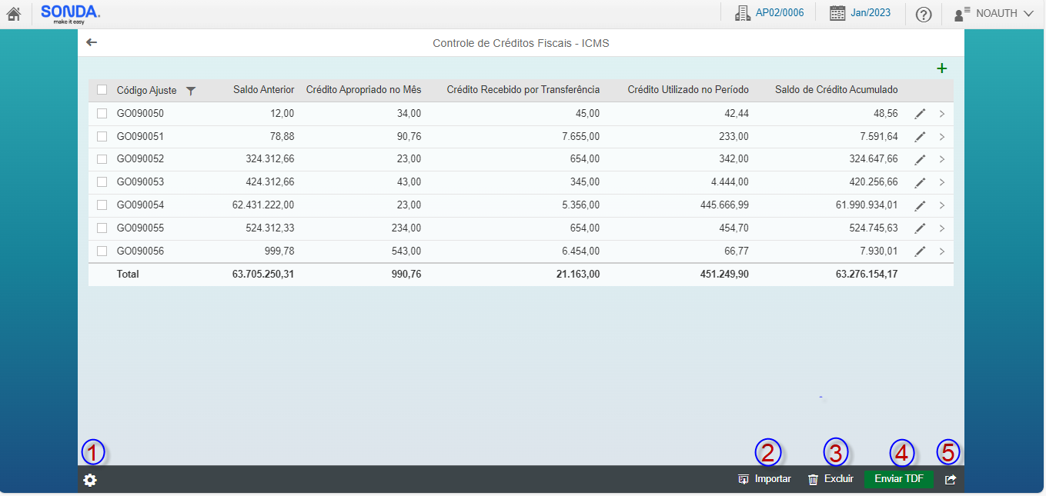
Task: Click the 445.666,99 crédito utilizado value
Action: [723, 205]
